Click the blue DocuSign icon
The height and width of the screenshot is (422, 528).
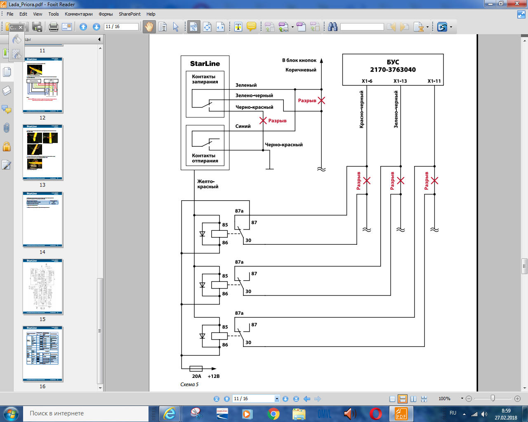(x=442, y=27)
